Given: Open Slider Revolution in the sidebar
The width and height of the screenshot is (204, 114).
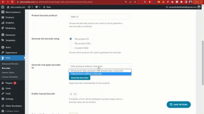Looking at the screenshot, I should 12,106.
